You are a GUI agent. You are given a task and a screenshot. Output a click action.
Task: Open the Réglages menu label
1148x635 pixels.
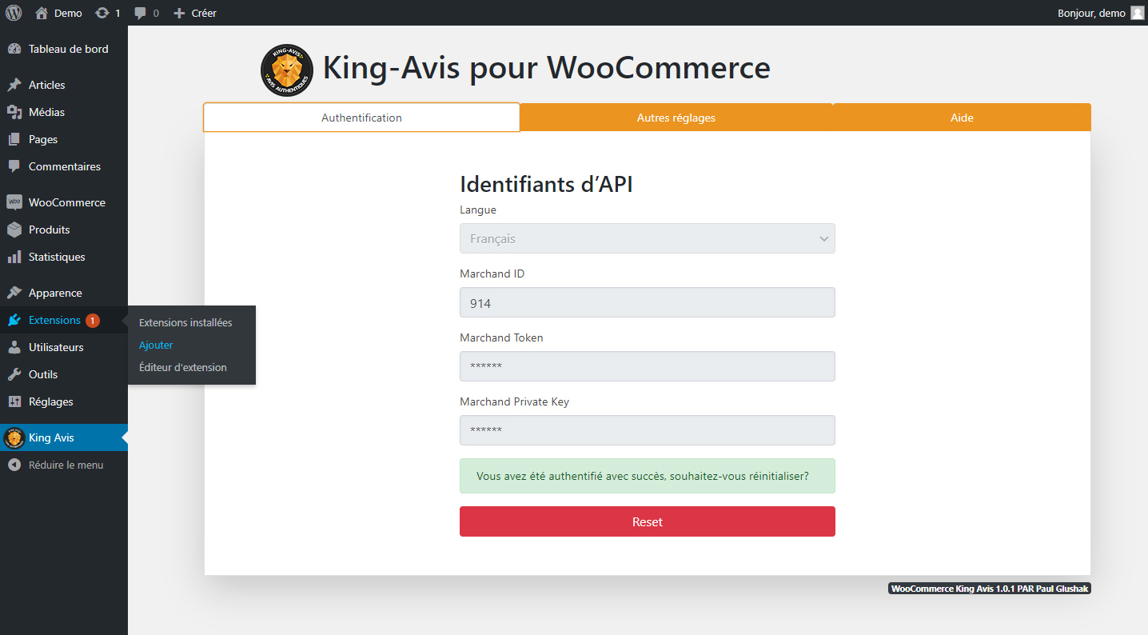click(51, 401)
